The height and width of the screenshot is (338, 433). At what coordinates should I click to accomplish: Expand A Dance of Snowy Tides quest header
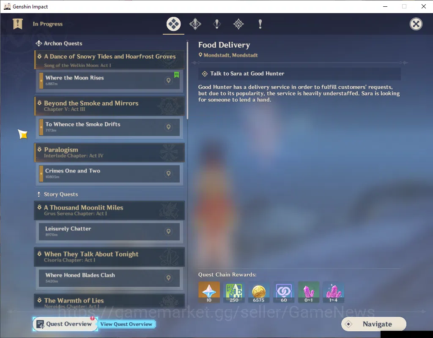(110, 60)
